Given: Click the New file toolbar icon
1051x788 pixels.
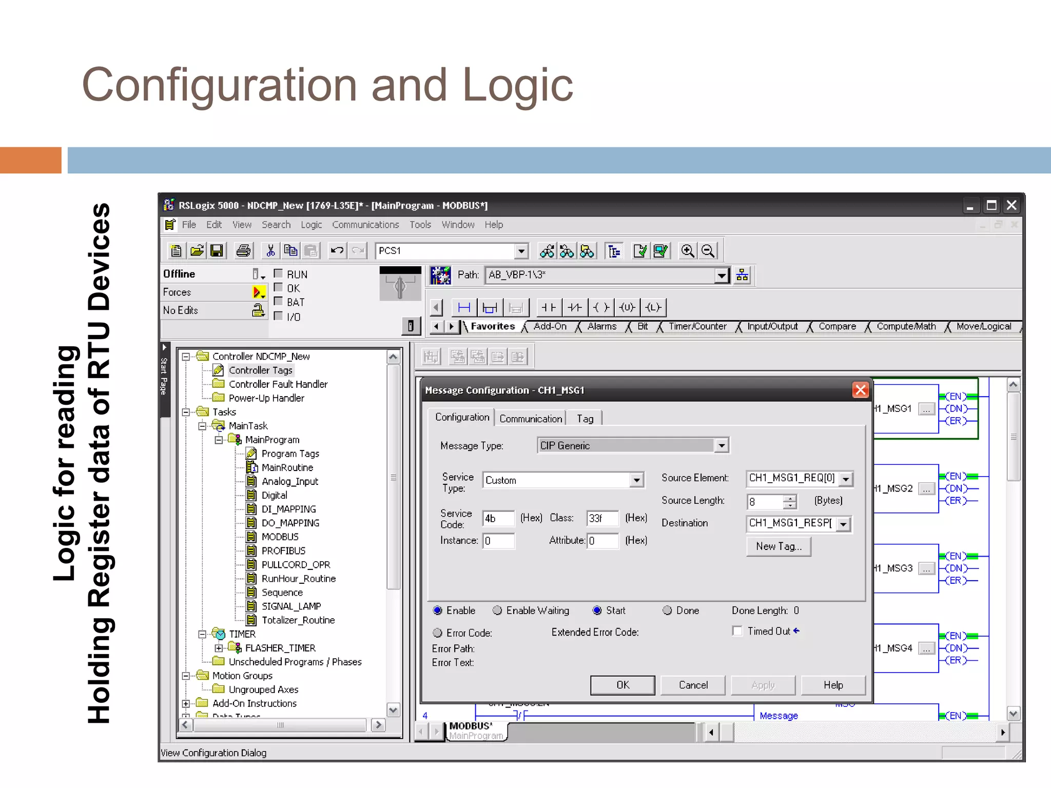Looking at the screenshot, I should click(x=176, y=250).
